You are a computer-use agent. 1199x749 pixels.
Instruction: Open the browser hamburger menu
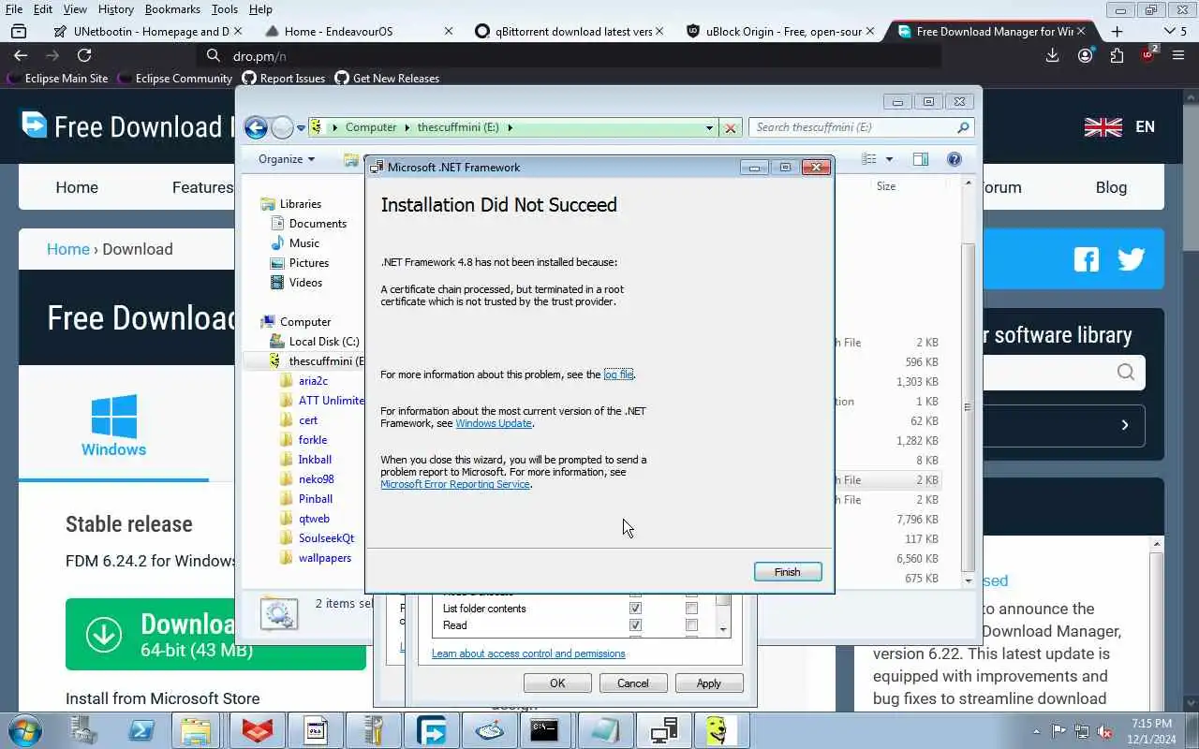pyautogui.click(x=1179, y=56)
